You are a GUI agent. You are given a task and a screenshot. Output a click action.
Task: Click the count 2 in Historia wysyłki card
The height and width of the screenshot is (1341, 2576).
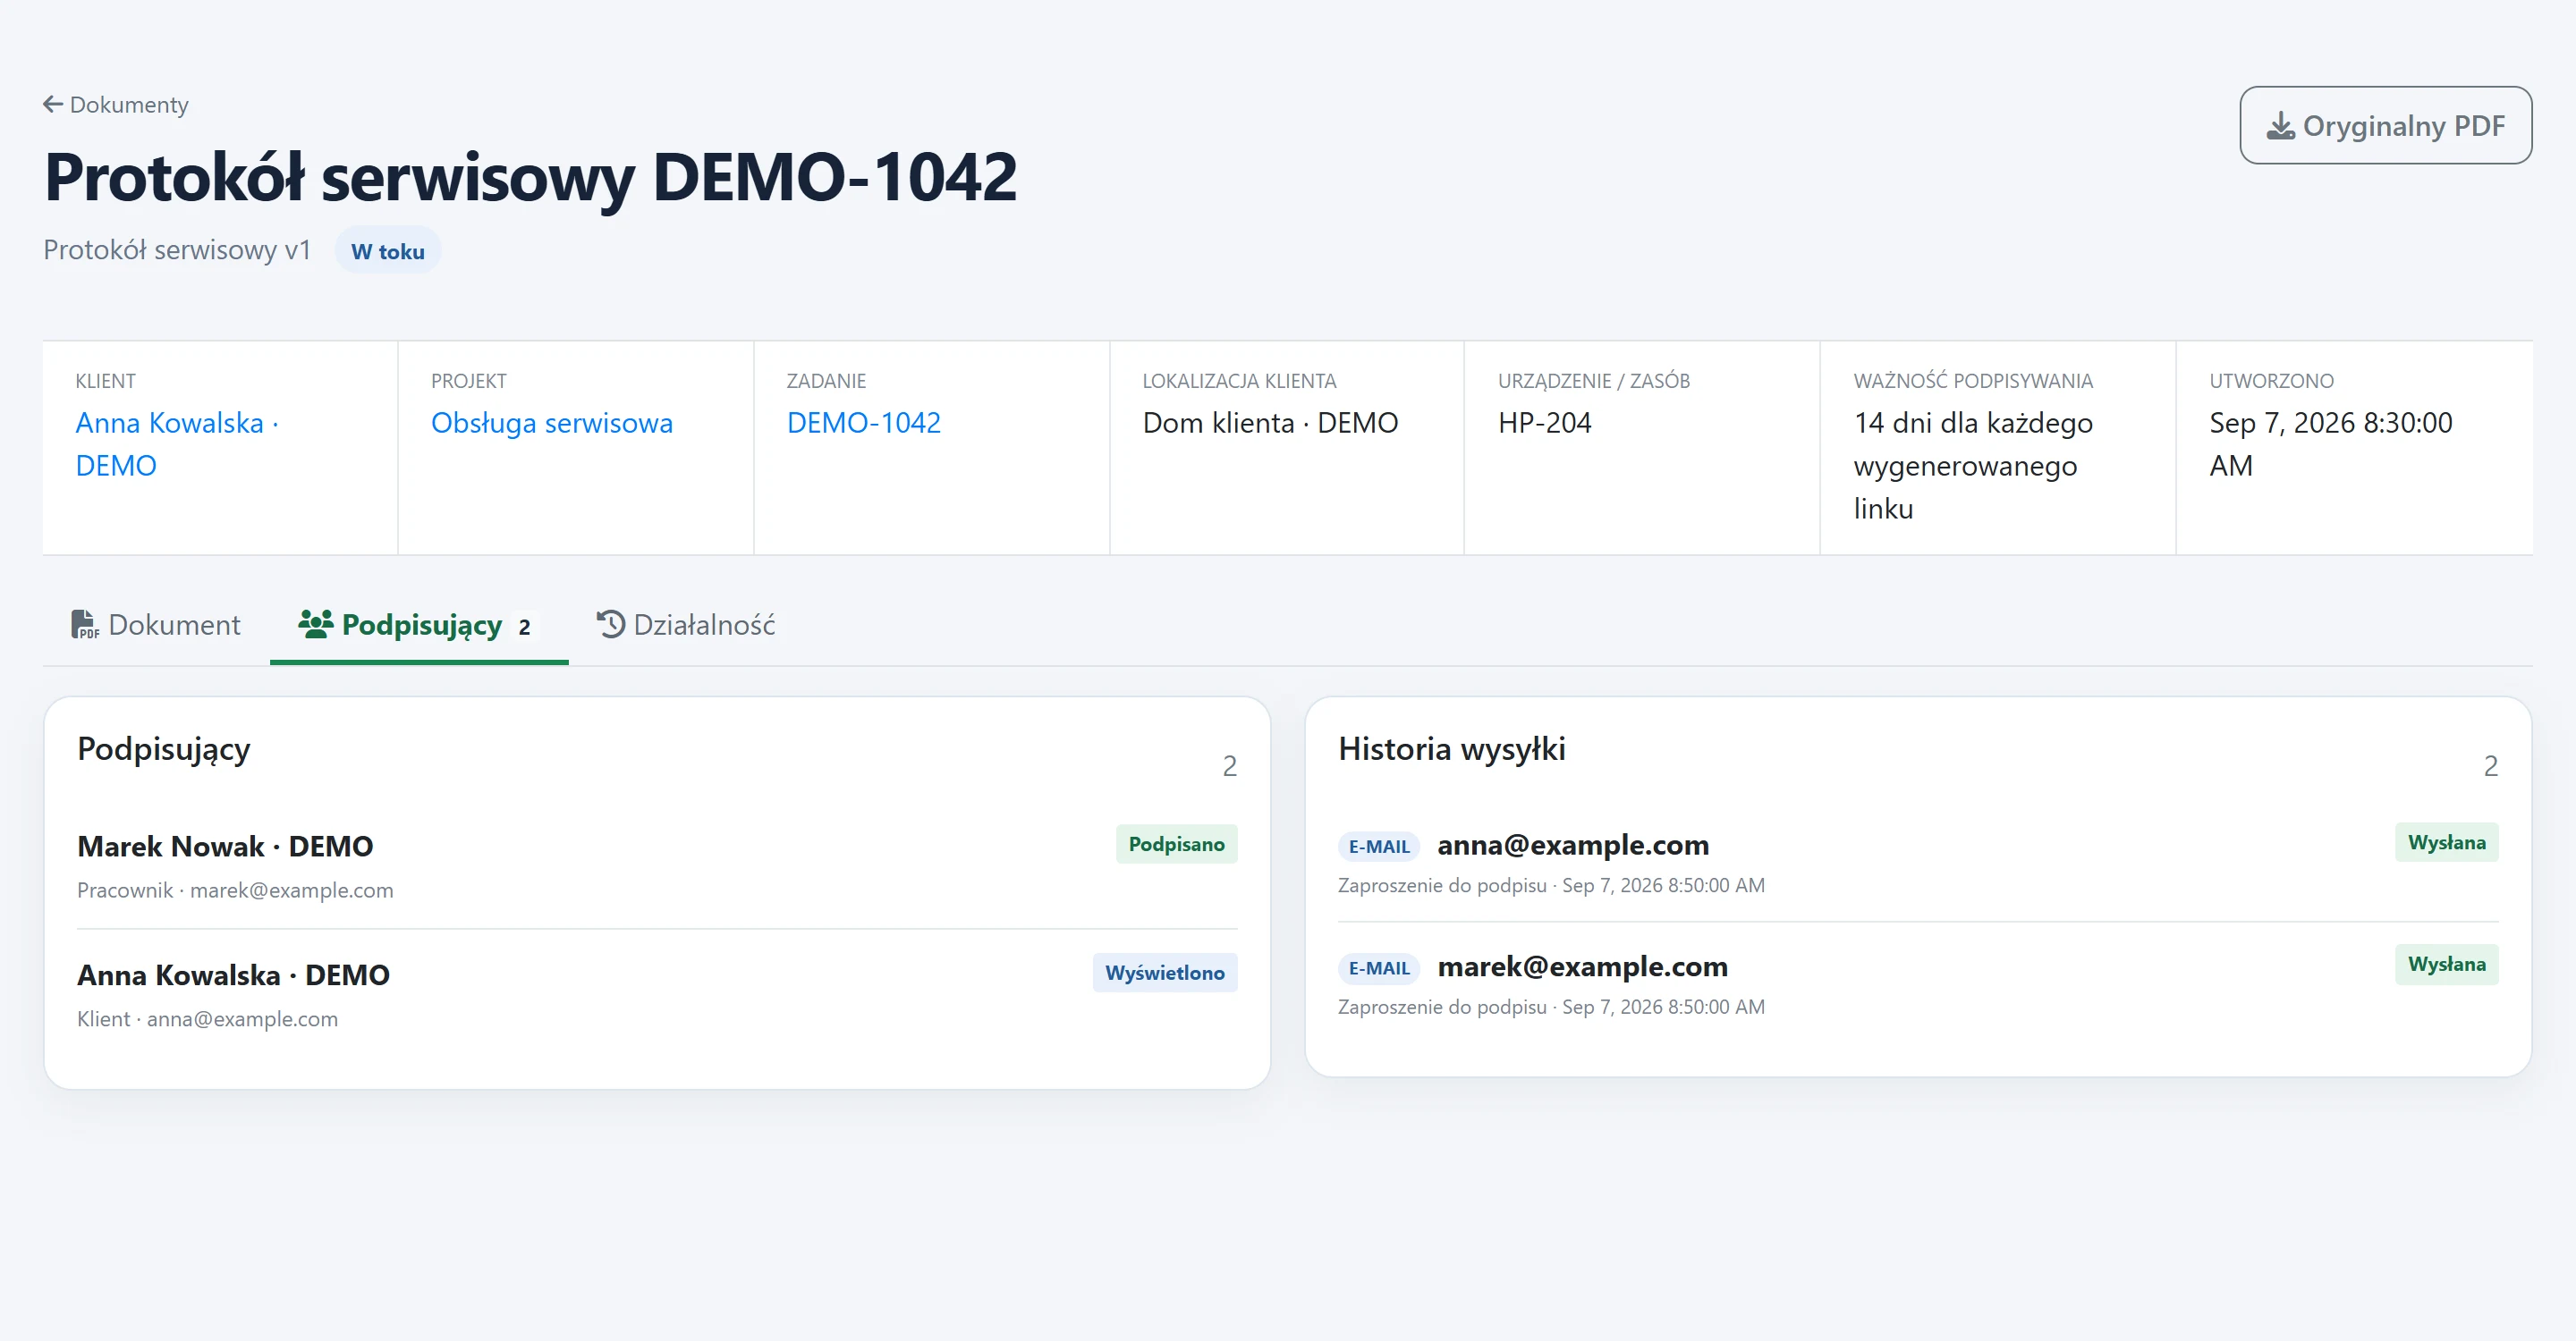[2490, 766]
